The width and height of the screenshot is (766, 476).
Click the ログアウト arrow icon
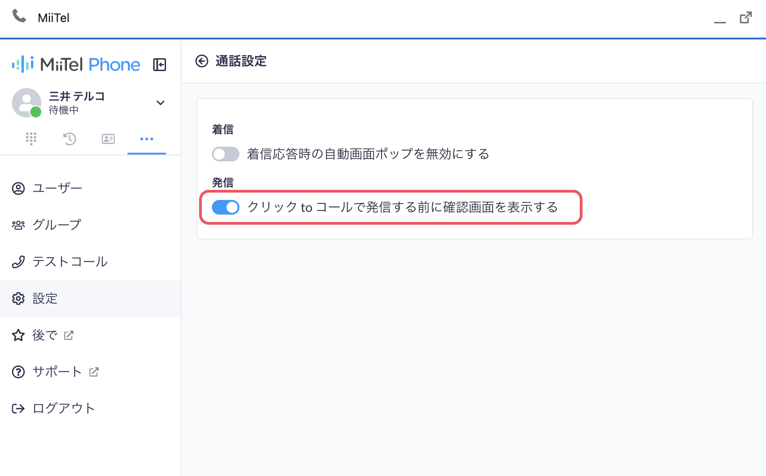[x=18, y=409]
